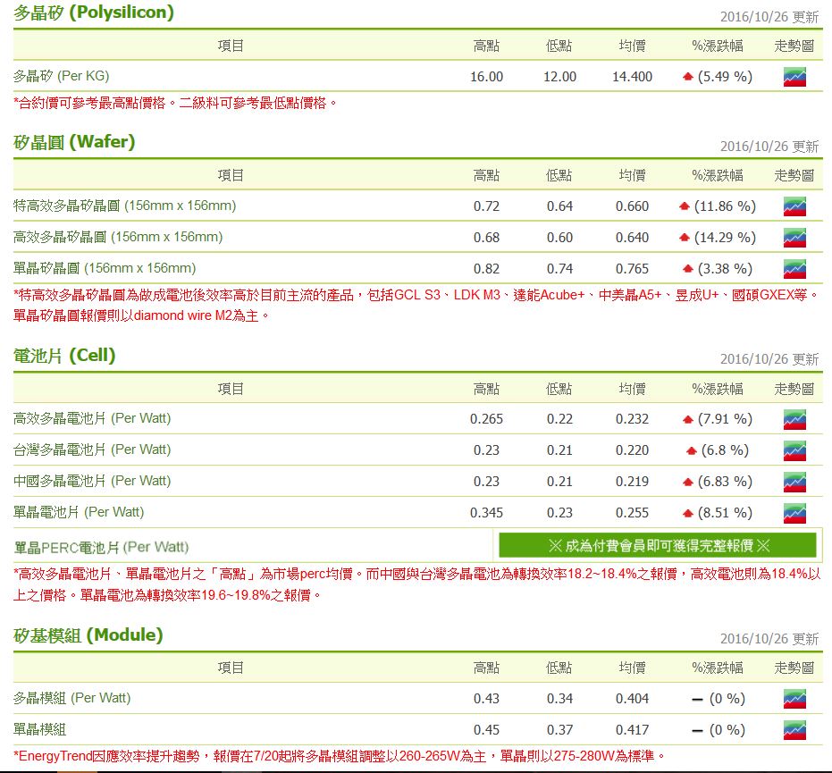This screenshot has height=773, width=832.
Task: Click the (0 %) change for 單晶模組
Action: tap(727, 730)
